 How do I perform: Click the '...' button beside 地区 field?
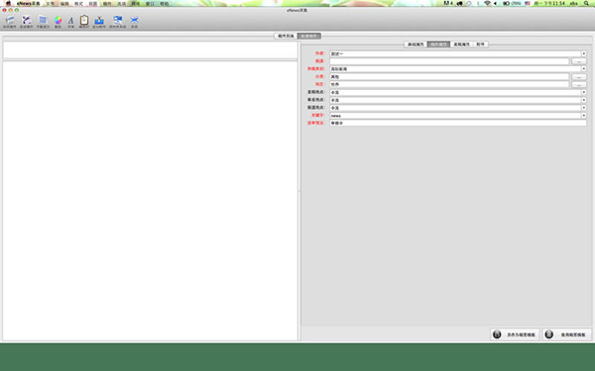579,84
